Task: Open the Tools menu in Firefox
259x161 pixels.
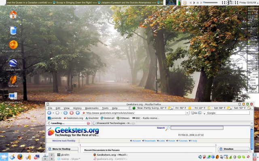Action: coord(105,108)
